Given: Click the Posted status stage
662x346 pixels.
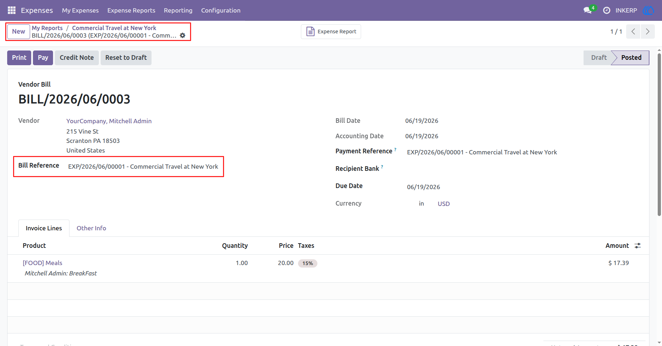Looking at the screenshot, I should (x=631, y=58).
